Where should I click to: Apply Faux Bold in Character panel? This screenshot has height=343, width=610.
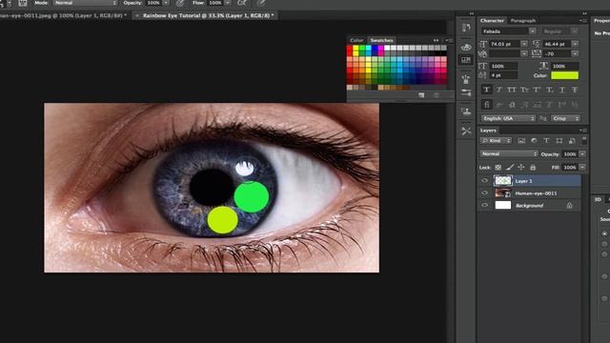point(486,90)
